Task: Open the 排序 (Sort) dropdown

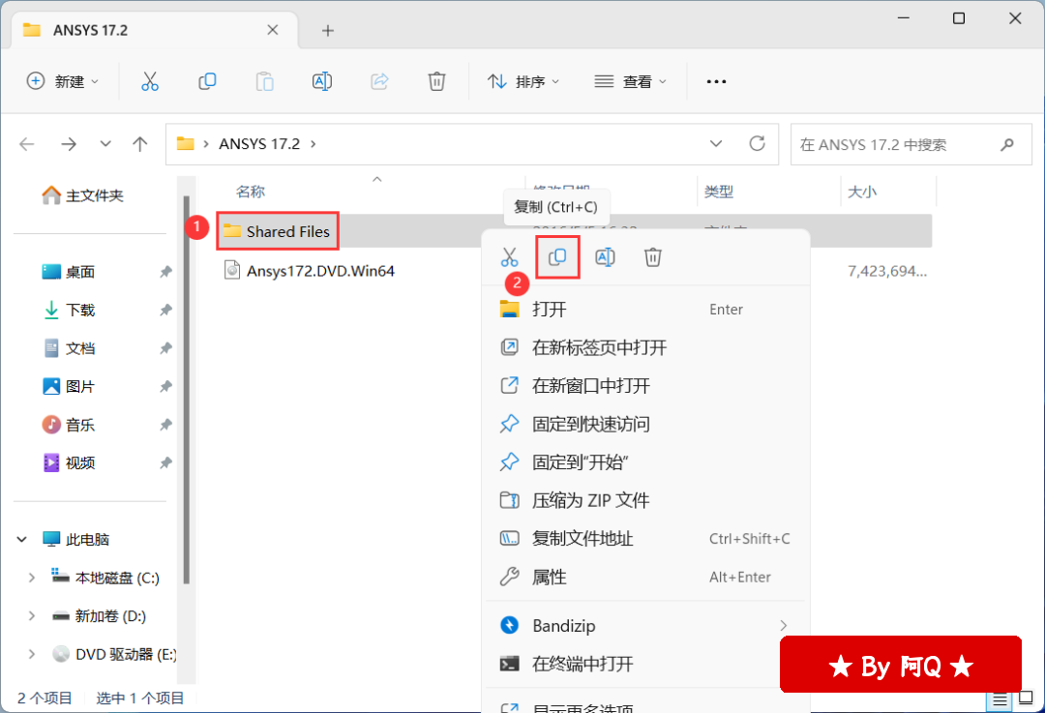Action: [x=523, y=81]
